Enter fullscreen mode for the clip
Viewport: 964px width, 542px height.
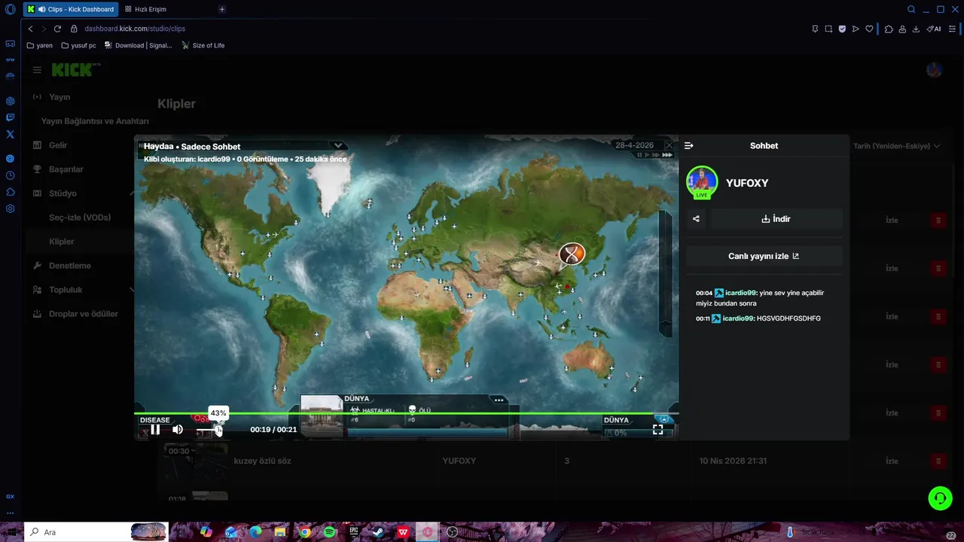click(657, 429)
